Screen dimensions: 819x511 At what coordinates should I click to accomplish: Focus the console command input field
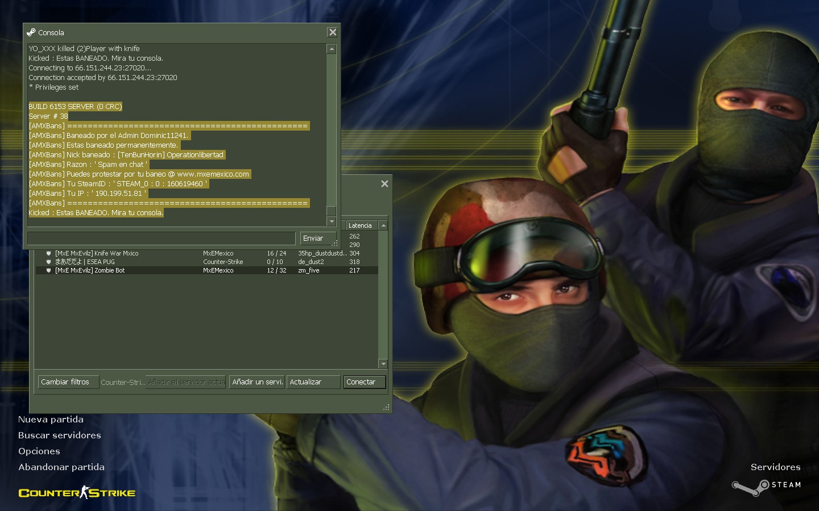pyautogui.click(x=162, y=238)
